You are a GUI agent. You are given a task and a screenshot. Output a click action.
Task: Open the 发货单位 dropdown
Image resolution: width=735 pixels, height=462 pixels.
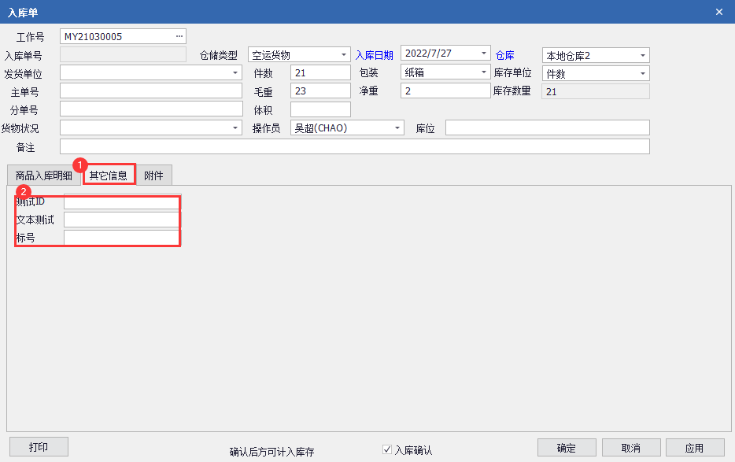235,72
